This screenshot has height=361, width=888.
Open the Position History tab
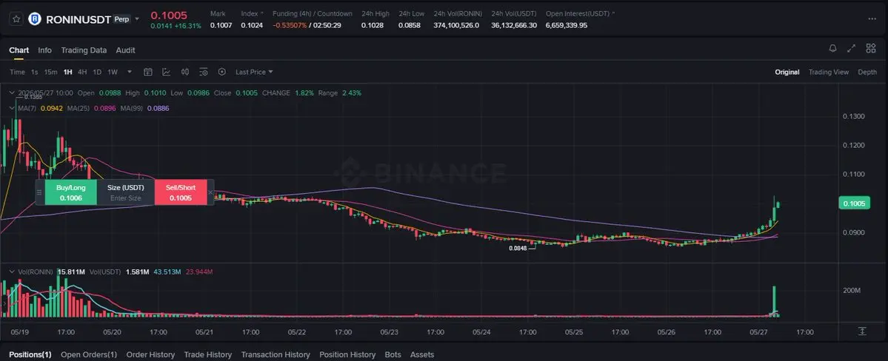347,355
